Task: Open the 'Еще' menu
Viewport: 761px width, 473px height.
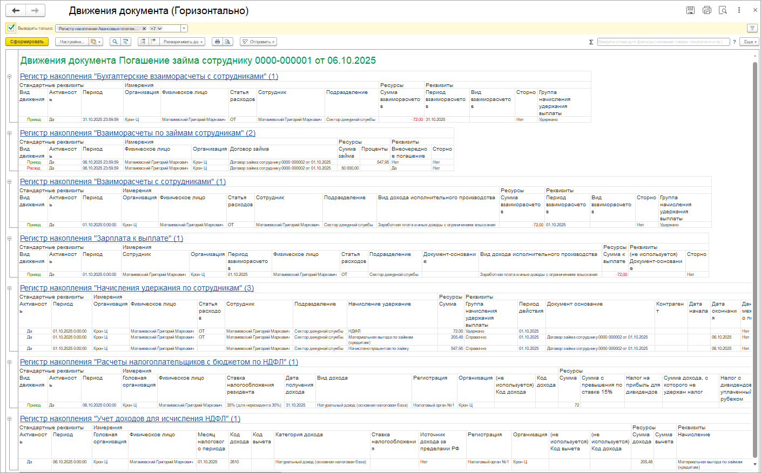Action: [749, 42]
